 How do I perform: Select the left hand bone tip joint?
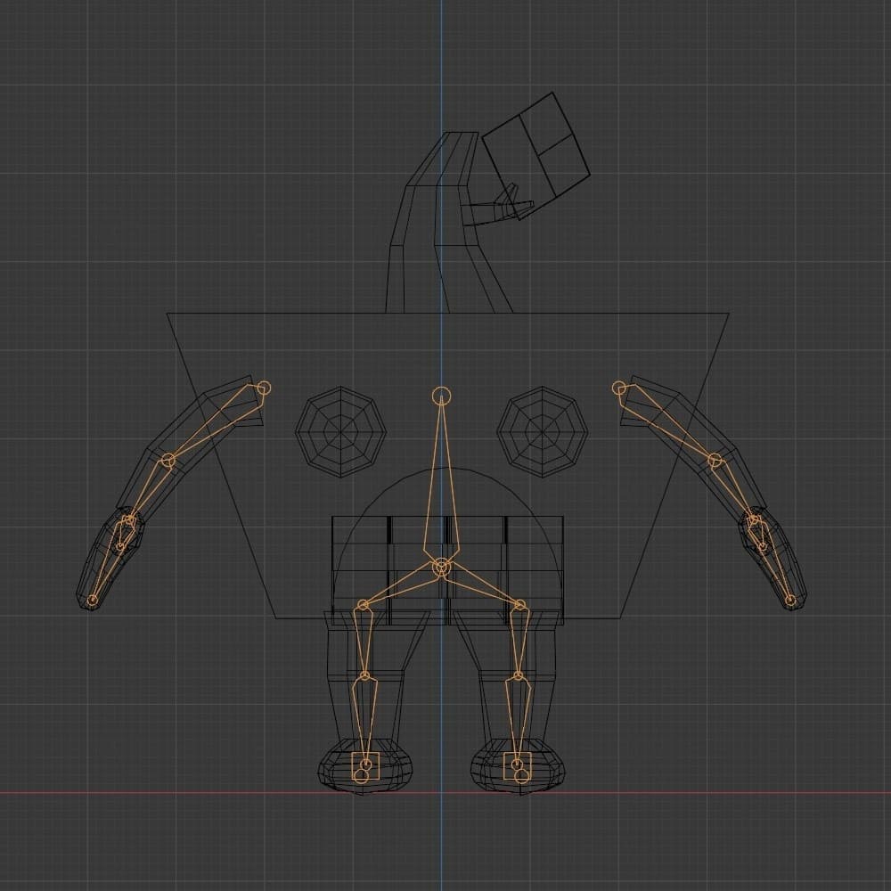click(x=92, y=600)
